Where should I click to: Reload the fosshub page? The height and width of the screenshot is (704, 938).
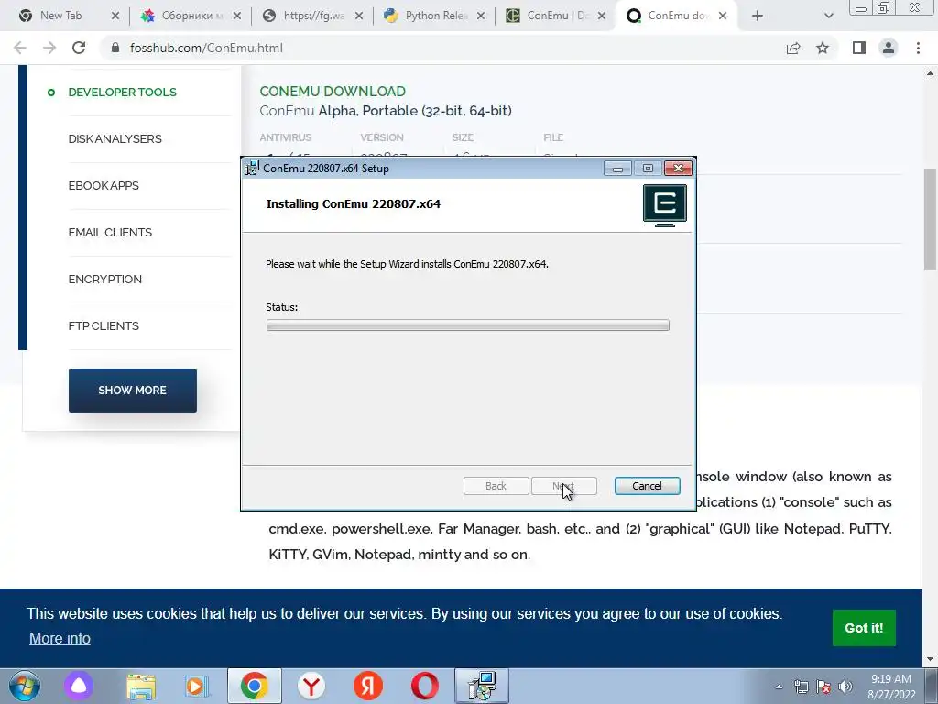[x=79, y=48]
